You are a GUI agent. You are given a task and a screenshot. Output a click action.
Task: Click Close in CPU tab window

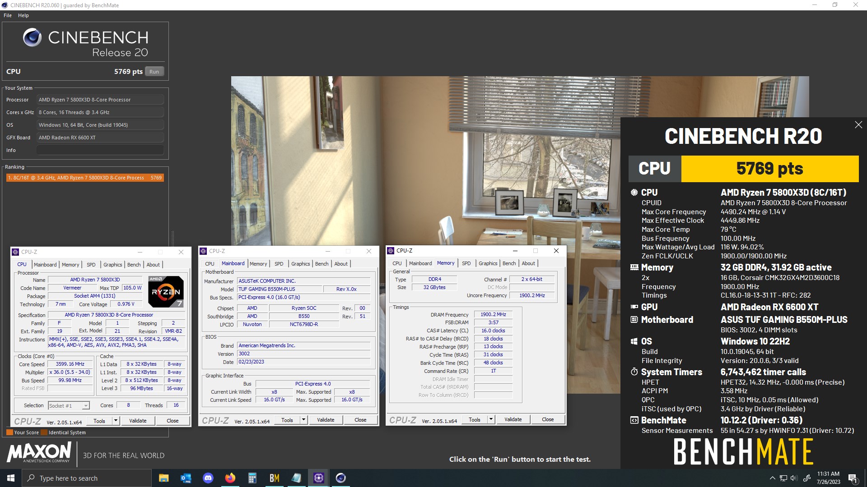pyautogui.click(x=172, y=421)
